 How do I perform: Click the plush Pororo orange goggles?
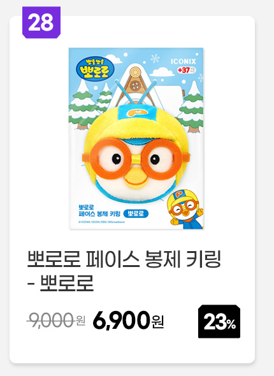(x=136, y=159)
